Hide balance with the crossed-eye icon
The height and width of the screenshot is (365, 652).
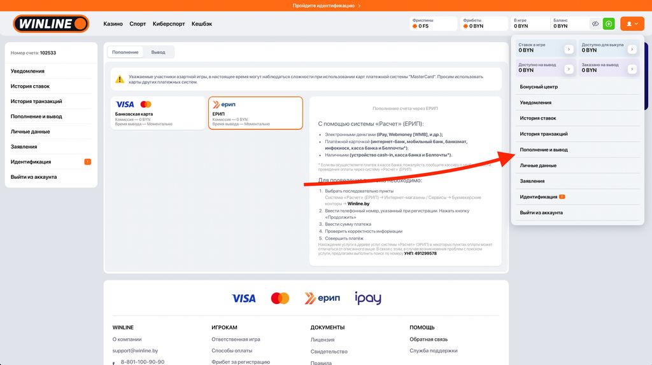click(595, 24)
